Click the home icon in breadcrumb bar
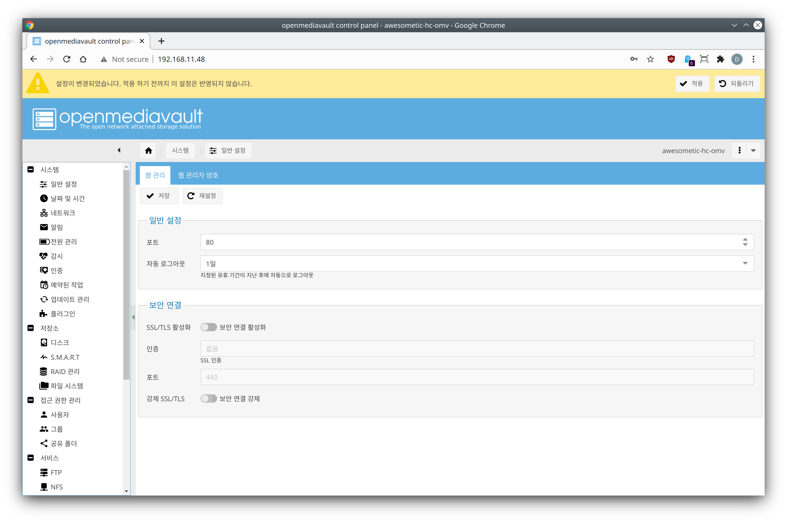This screenshot has height=522, width=787. pyautogui.click(x=148, y=151)
